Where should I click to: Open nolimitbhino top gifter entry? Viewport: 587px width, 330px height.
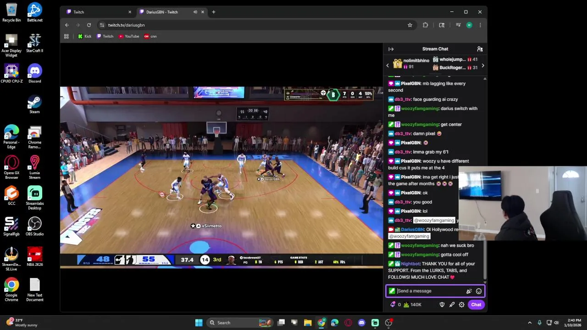point(410,63)
